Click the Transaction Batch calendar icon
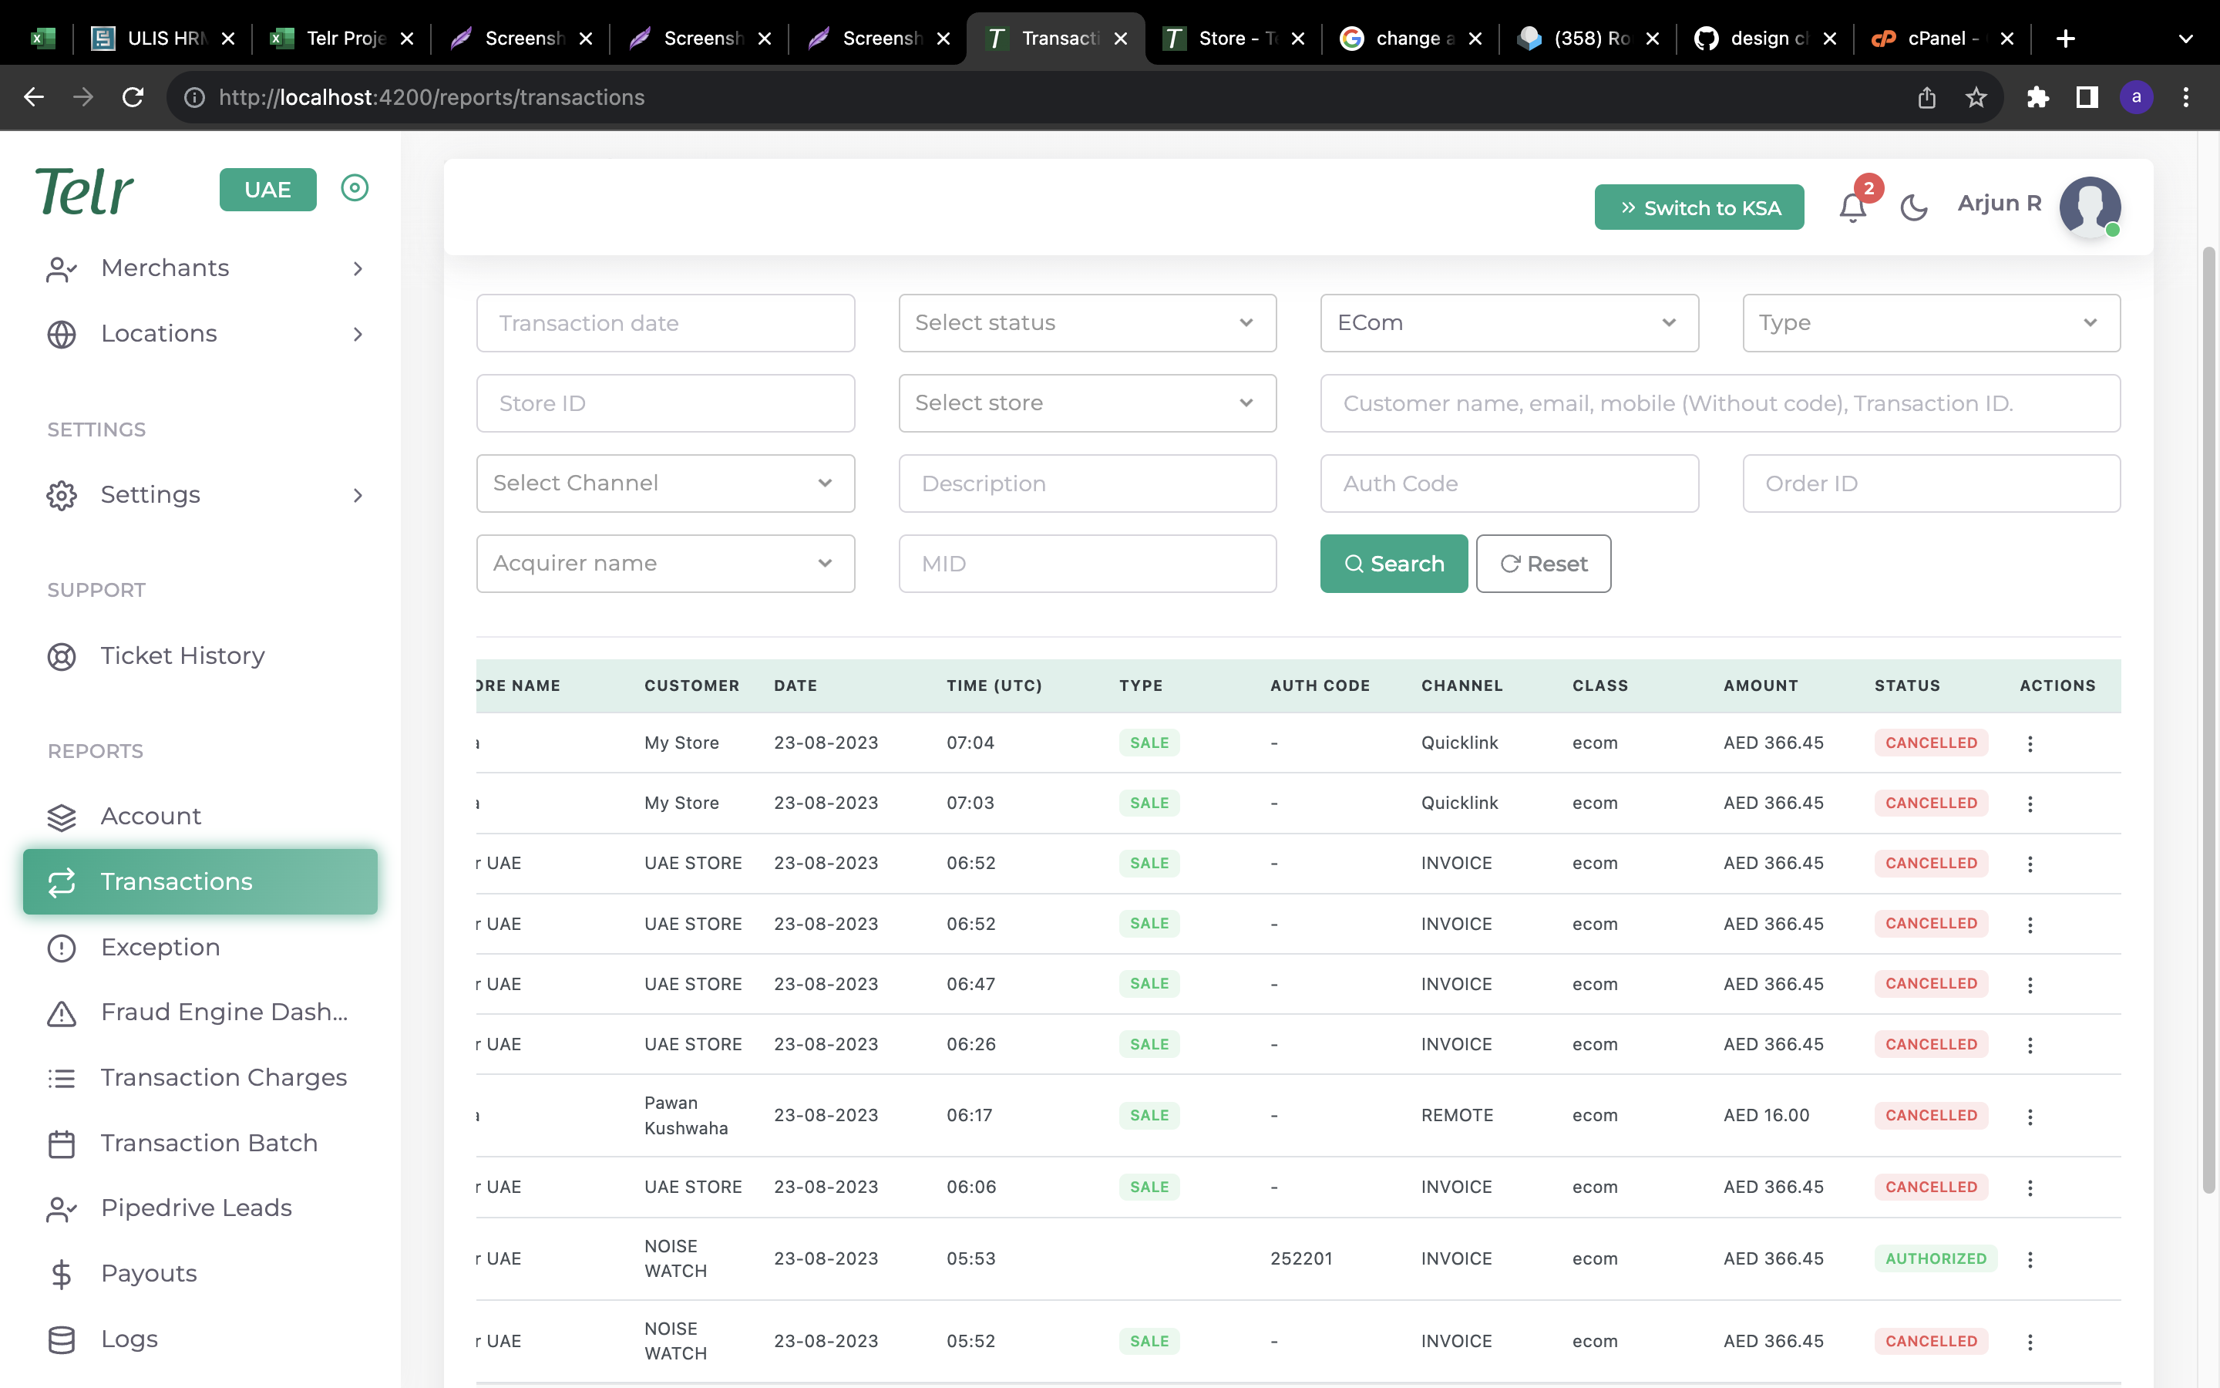 pos(62,1144)
